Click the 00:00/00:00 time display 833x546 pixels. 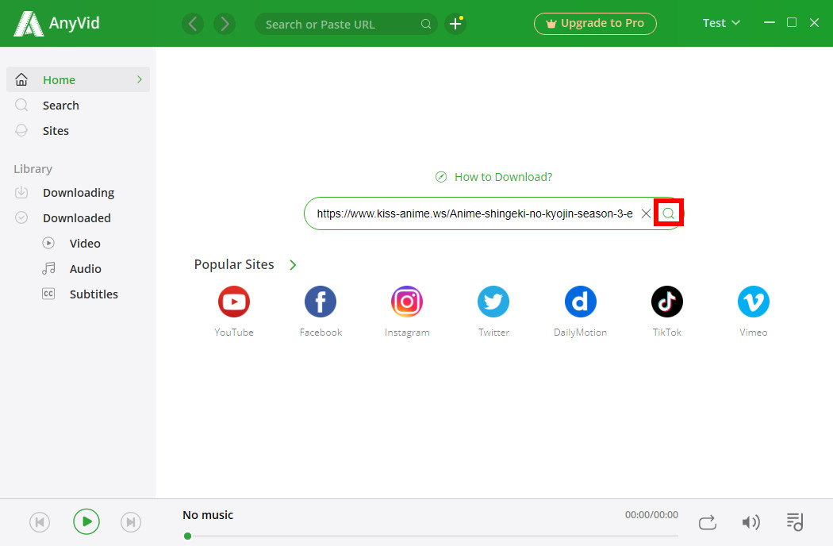click(x=651, y=514)
